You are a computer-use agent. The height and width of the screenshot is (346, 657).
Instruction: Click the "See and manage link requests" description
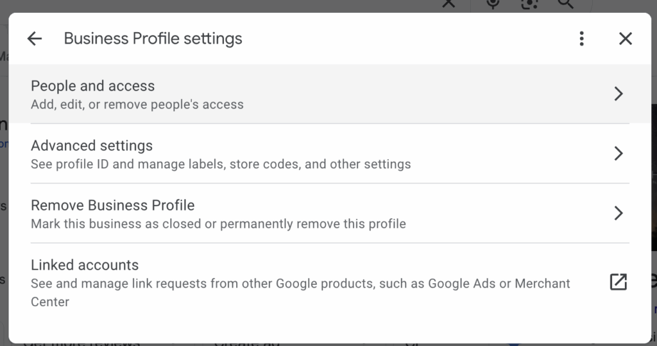[300, 292]
